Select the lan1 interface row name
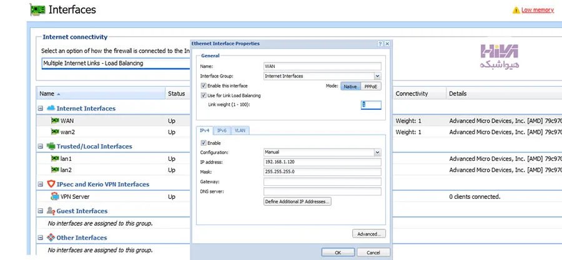562x260 pixels. (66, 159)
